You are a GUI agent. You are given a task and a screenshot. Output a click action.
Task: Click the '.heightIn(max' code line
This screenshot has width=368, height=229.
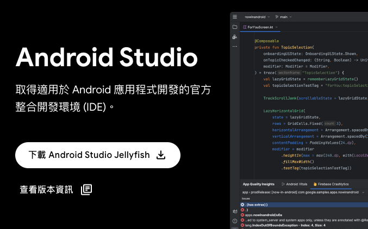point(325,155)
